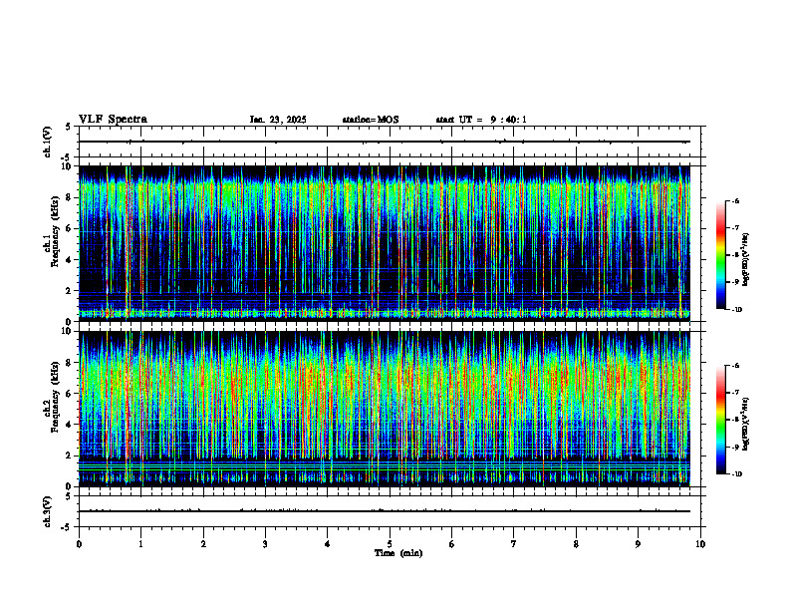Click time axis tick label "10"
Image resolution: width=789 pixels, height=610 pixels.
click(x=700, y=544)
